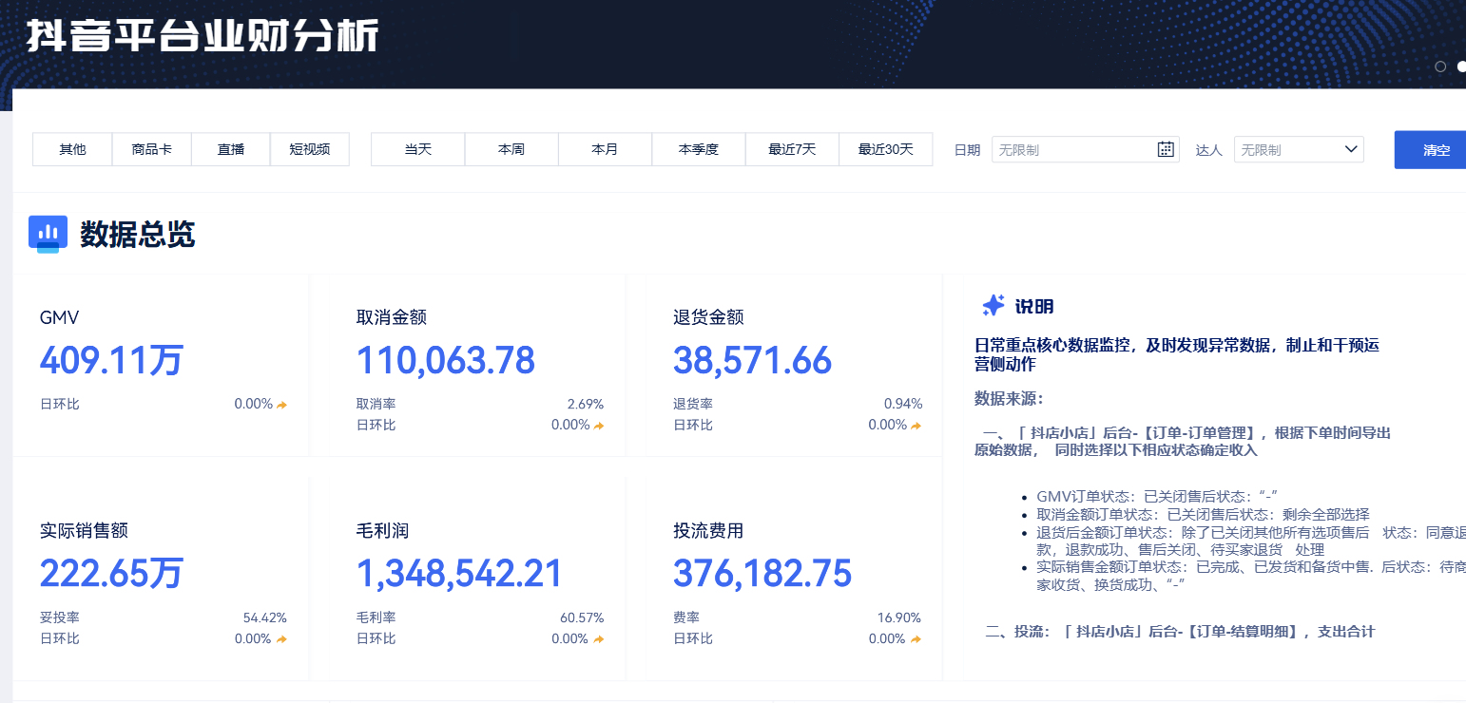Select the 商品卡 channel tab
This screenshot has height=703, width=1466.
[152, 149]
